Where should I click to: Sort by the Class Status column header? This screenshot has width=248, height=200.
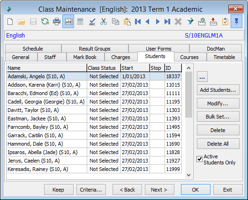click(104, 68)
